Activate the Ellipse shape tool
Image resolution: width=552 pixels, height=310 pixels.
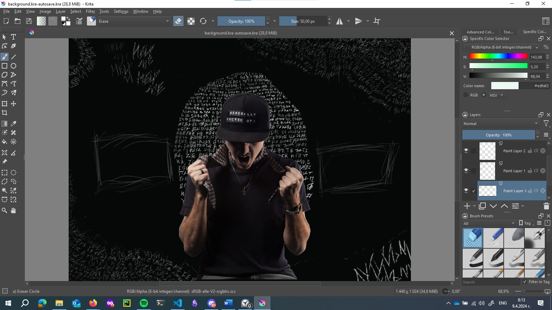click(13, 66)
